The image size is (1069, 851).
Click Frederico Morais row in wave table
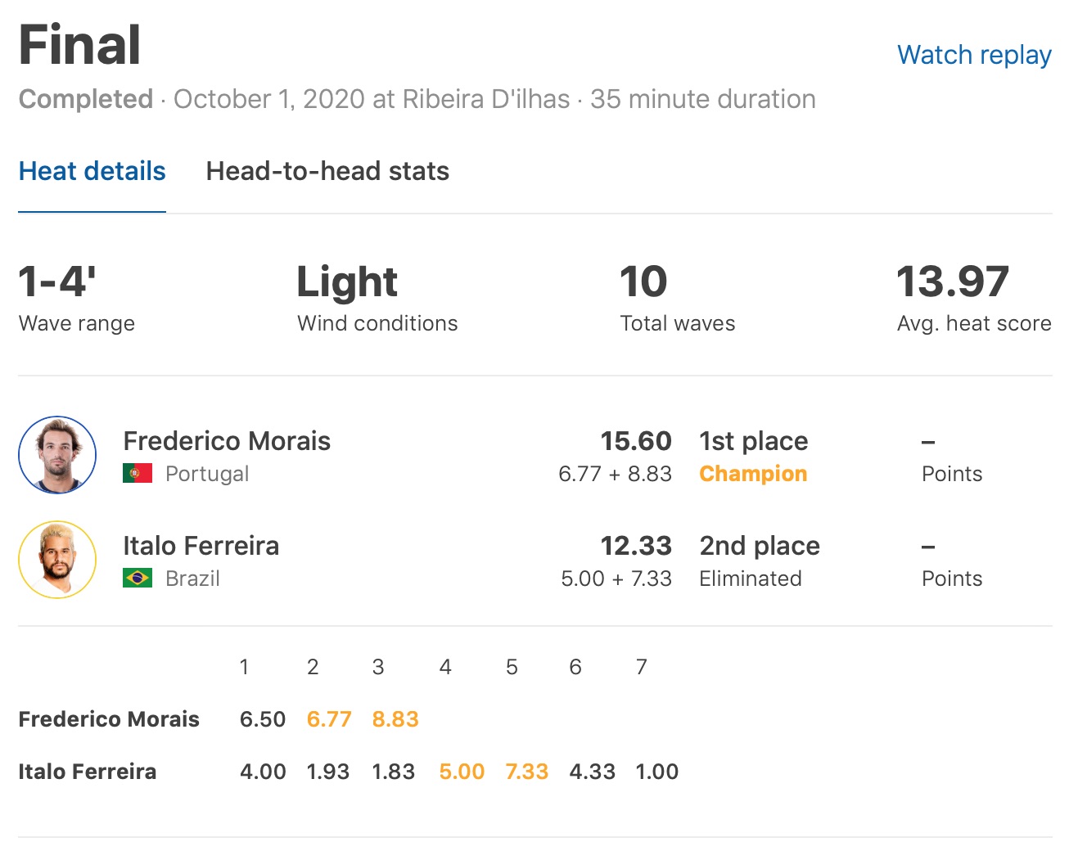[x=109, y=719]
